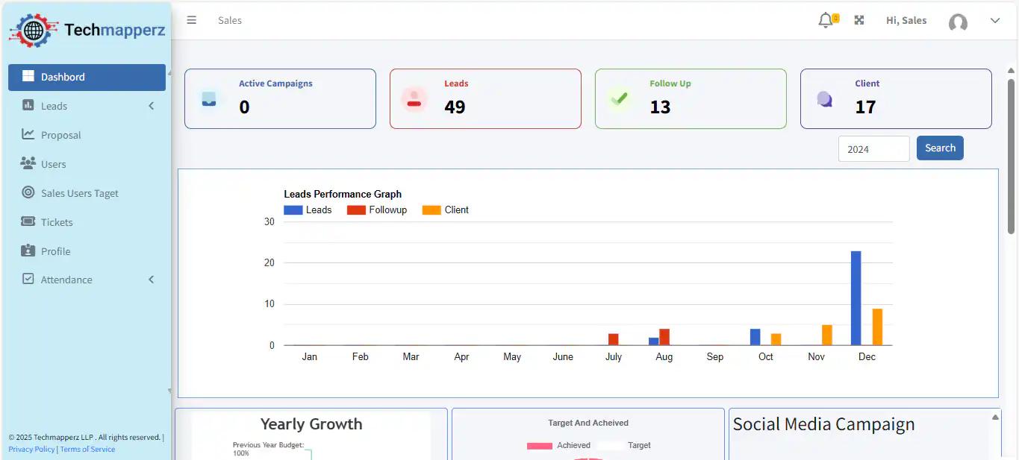Toggle the orange Client legend swatch
This screenshot has width=1019, height=460.
click(x=431, y=210)
